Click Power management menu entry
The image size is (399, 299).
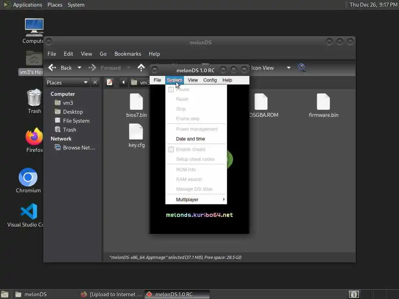[x=196, y=129]
